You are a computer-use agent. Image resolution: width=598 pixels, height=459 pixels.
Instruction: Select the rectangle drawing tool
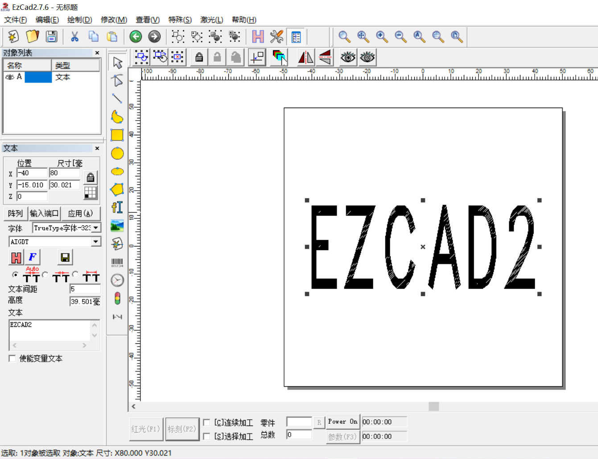pos(117,135)
